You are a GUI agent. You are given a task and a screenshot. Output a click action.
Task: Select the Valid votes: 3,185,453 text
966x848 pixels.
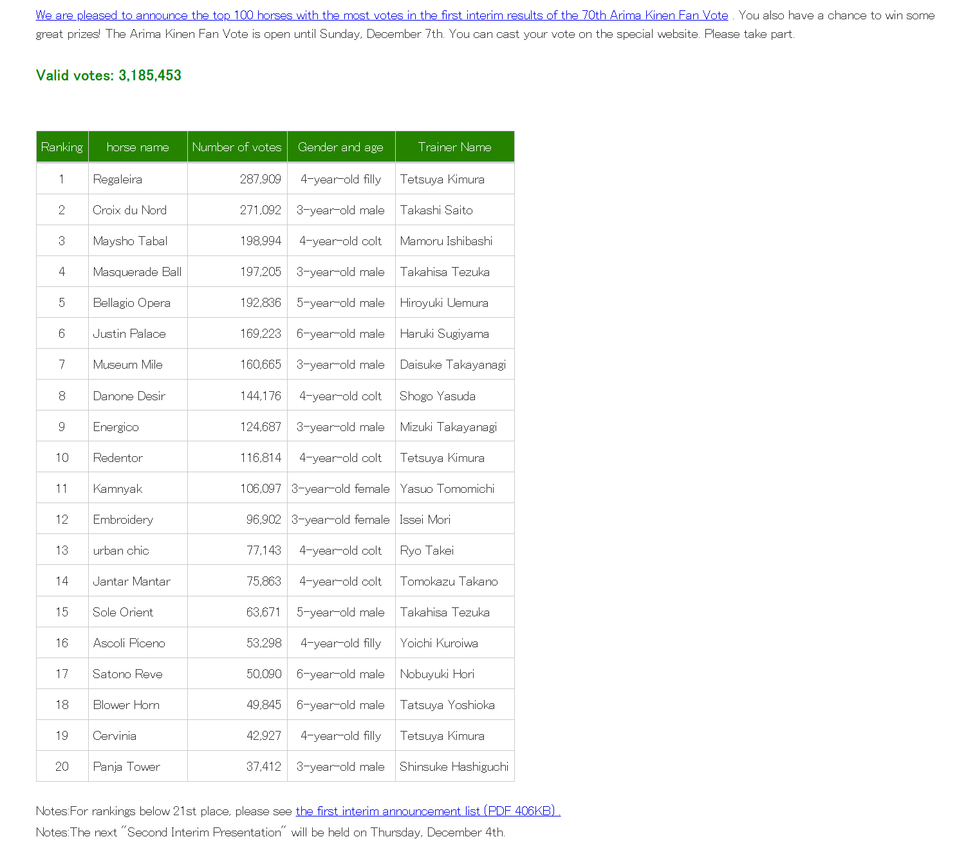point(109,75)
